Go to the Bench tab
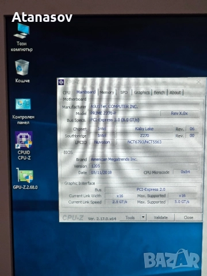This screenshot has height=276, width=207. [159, 93]
